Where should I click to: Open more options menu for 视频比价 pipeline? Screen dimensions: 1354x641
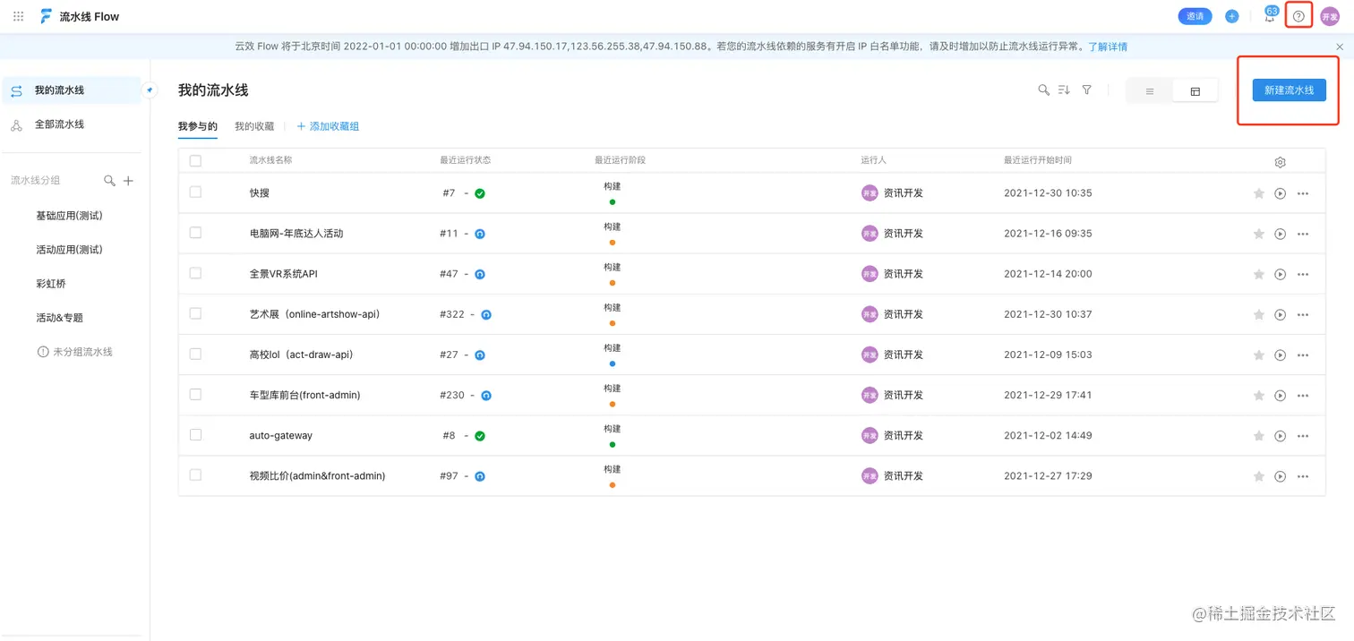[1303, 476]
